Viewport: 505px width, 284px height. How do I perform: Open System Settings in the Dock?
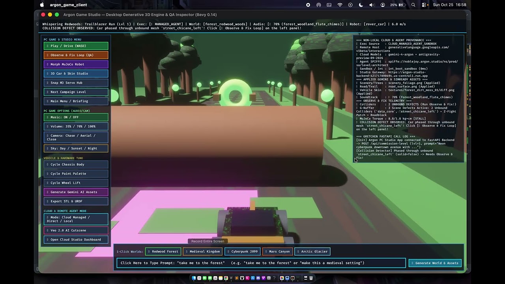tap(269, 278)
